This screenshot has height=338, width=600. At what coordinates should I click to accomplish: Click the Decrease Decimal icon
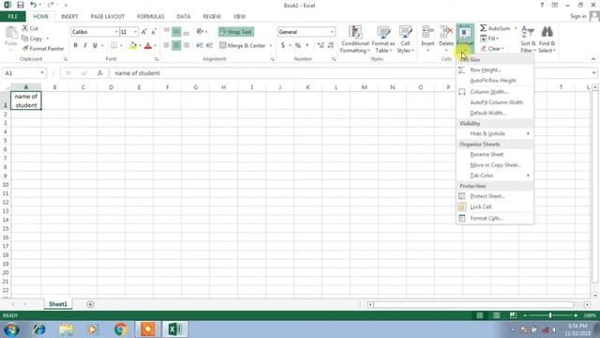tap(331, 45)
